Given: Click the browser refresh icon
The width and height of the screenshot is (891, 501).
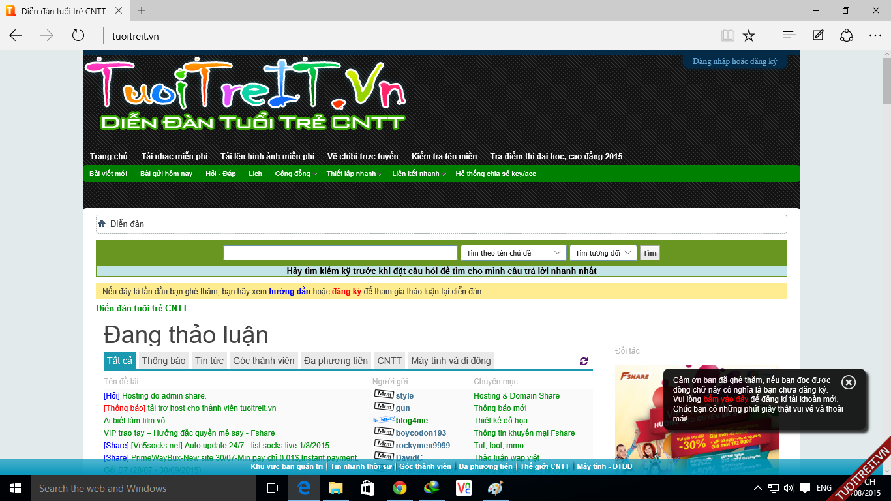Looking at the screenshot, I should [78, 36].
